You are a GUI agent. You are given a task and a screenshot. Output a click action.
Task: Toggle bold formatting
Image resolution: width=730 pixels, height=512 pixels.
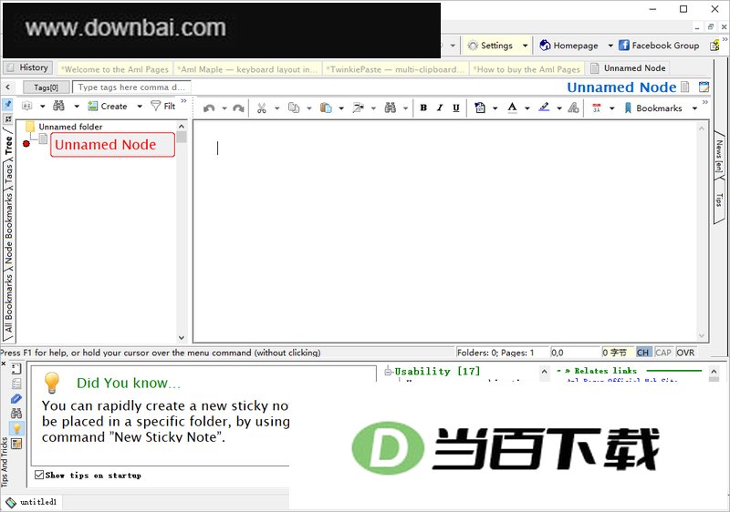[423, 108]
